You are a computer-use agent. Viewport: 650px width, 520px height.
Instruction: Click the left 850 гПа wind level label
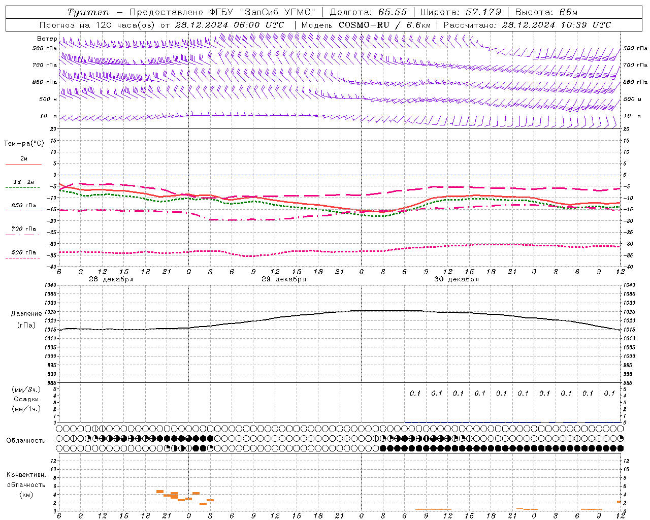pyautogui.click(x=45, y=82)
